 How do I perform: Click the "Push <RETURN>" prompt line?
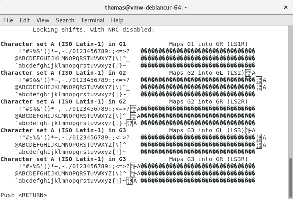[24, 195]
